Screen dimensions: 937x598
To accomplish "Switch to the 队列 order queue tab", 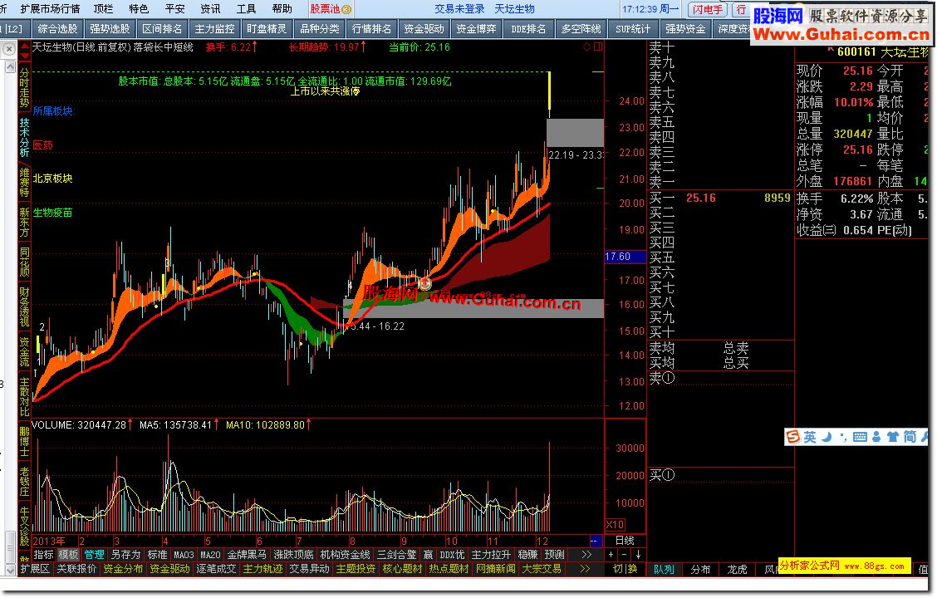I will [x=665, y=569].
